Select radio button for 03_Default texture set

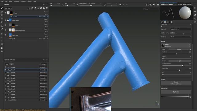[x=6, y=73]
